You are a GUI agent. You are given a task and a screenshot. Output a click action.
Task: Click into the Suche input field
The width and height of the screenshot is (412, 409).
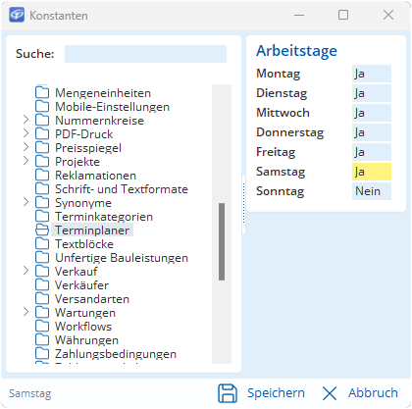coord(145,54)
